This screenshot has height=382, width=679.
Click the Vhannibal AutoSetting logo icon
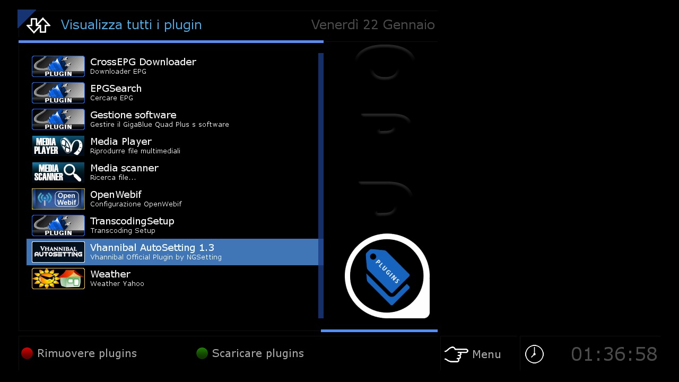tap(58, 252)
